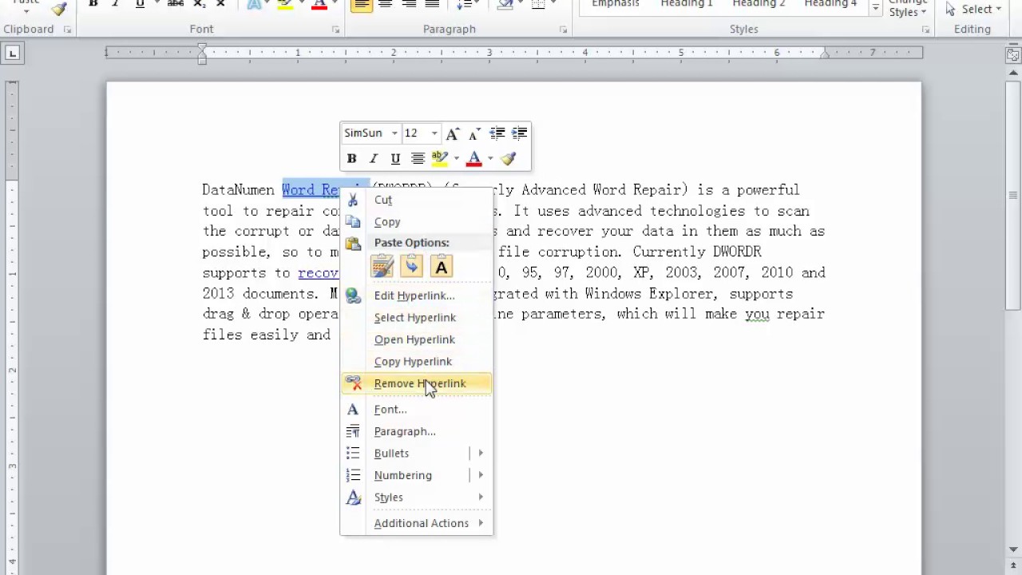
Task: Toggle Bold in the ribbon Font group
Action: coord(93,4)
